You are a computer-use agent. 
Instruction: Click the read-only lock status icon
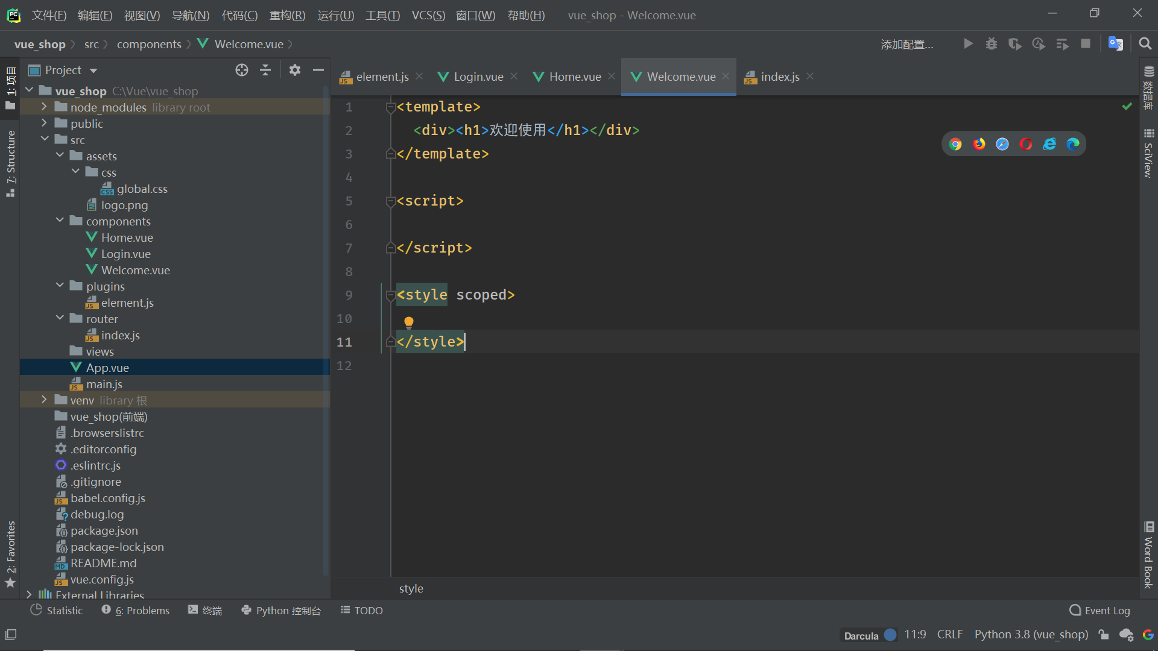pyautogui.click(x=1104, y=635)
